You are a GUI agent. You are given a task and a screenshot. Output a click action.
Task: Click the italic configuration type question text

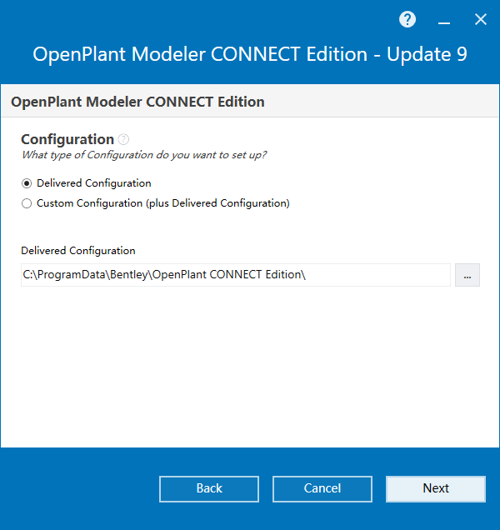(x=144, y=155)
